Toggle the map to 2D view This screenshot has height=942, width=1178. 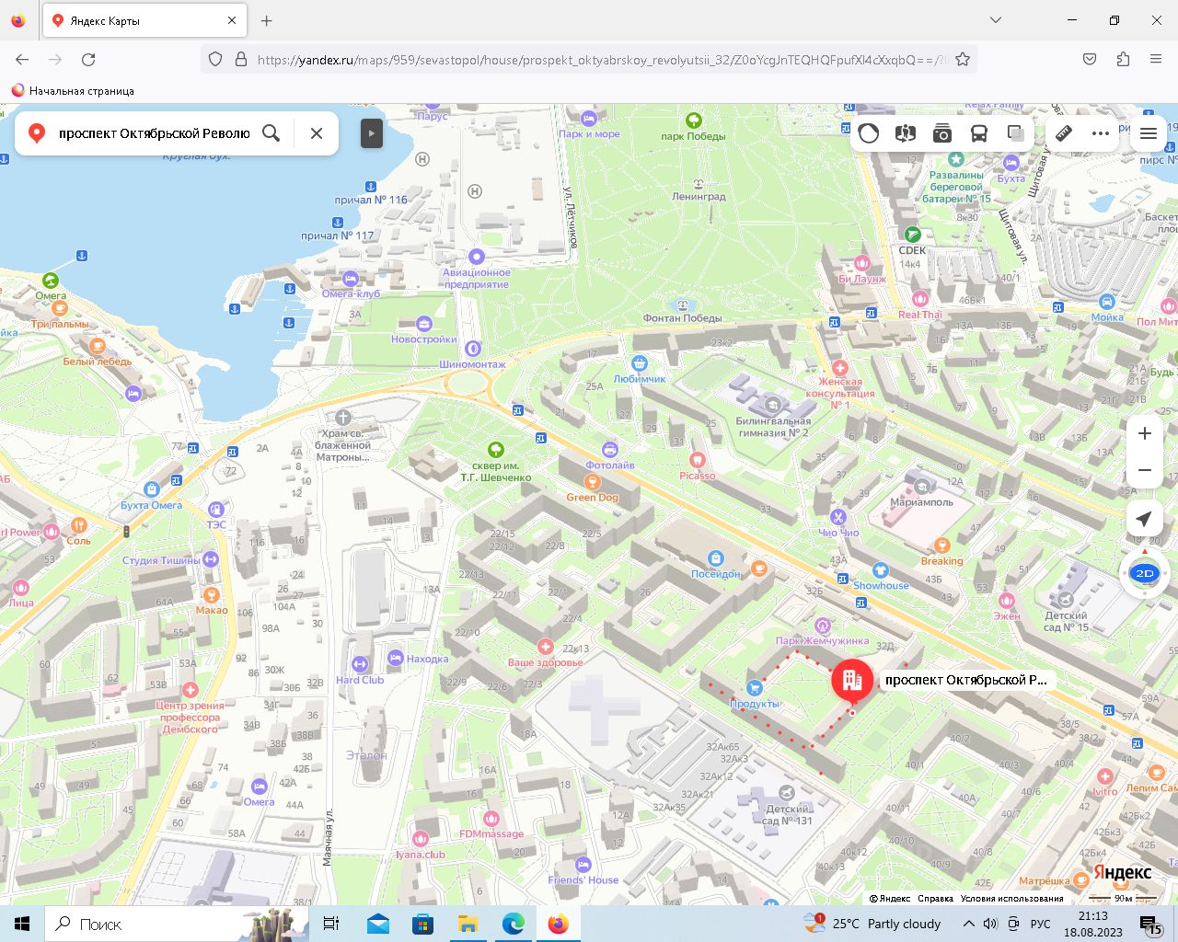(1144, 573)
